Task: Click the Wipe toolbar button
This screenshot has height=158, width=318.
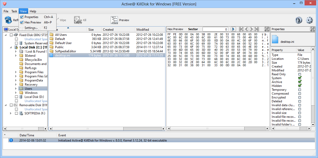Action: pos(61,20)
